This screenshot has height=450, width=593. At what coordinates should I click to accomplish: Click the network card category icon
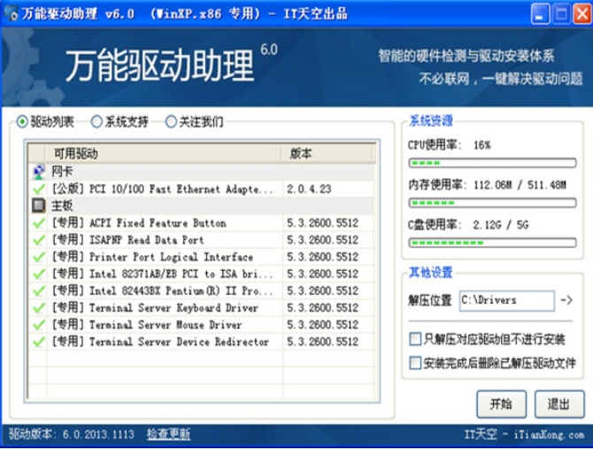[x=38, y=172]
